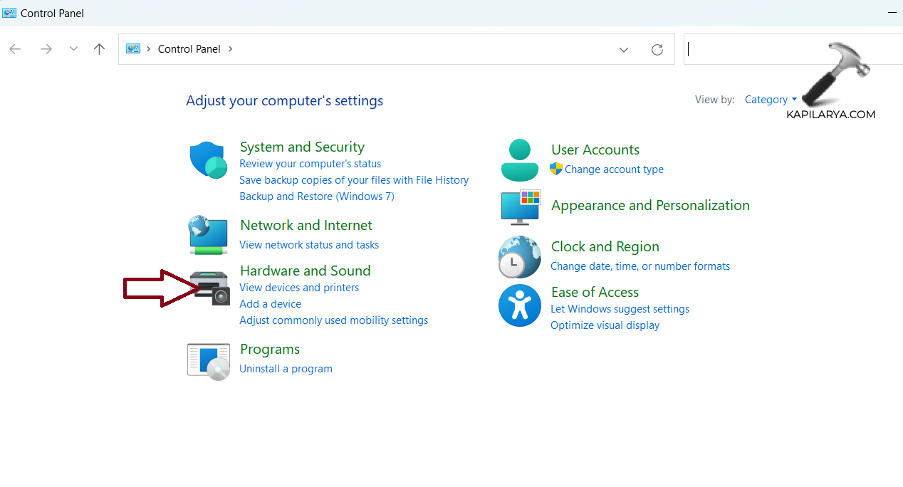Click the Hardware and Sound printer icon
Viewport: 903px width, 487px height.
(x=211, y=288)
